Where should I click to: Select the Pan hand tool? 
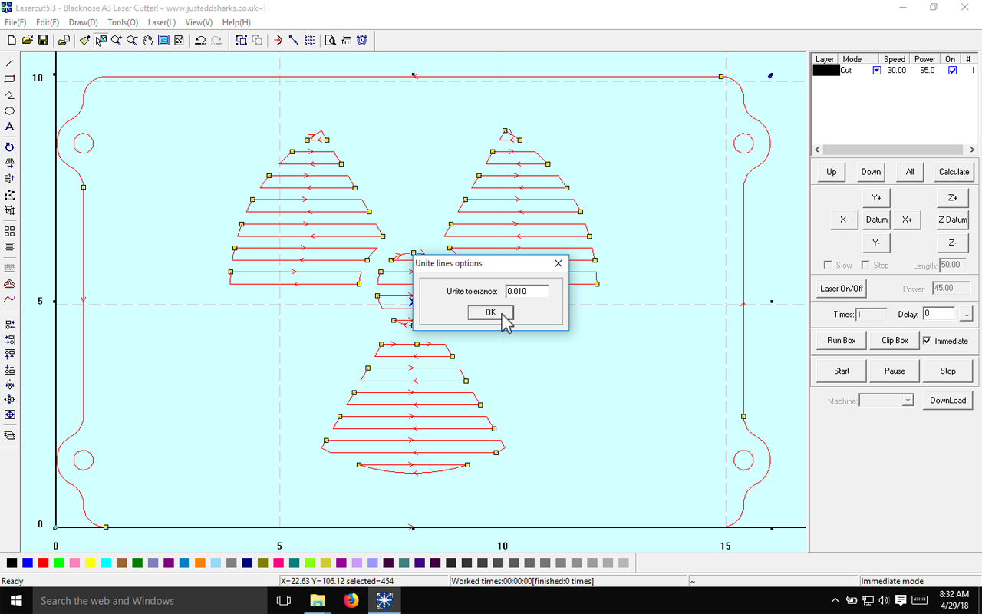click(147, 40)
